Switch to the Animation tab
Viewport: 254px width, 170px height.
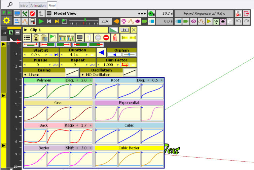[38, 5]
